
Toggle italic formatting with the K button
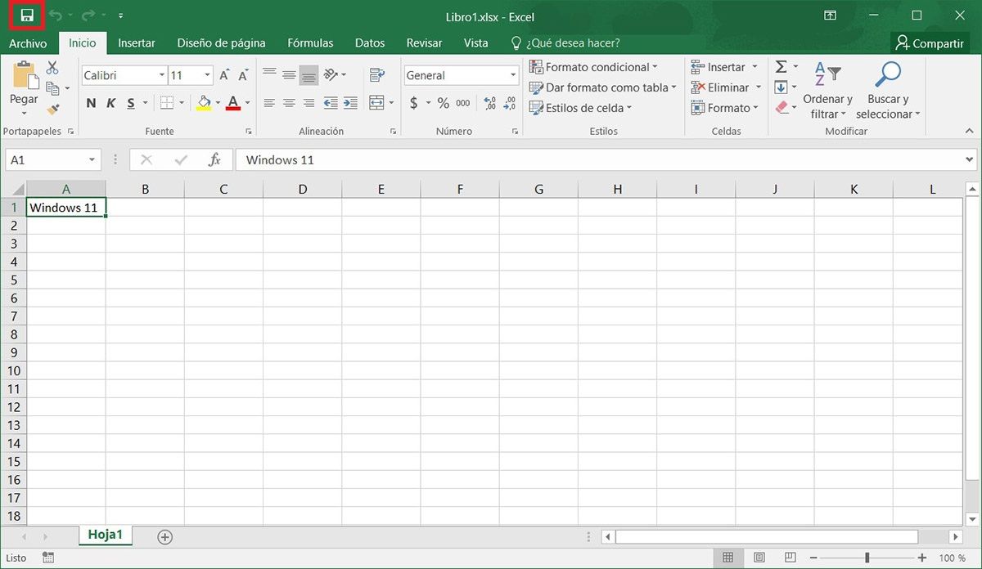pyautogui.click(x=110, y=103)
